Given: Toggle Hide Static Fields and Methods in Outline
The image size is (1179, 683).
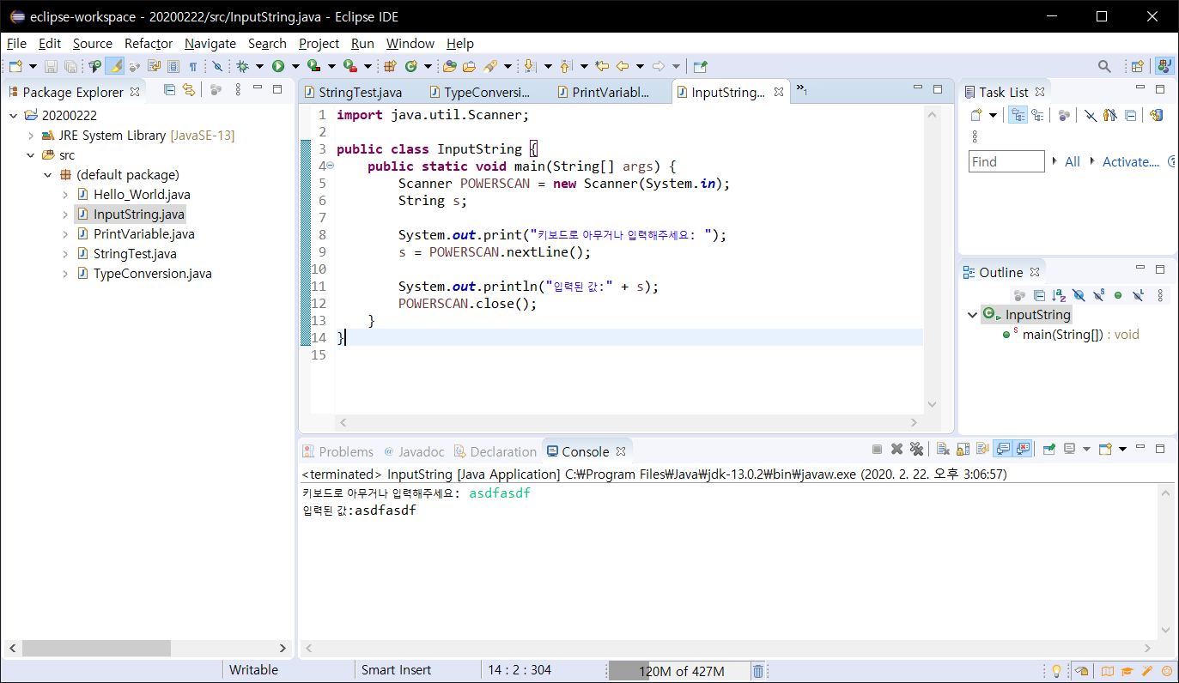Looking at the screenshot, I should (x=1098, y=295).
